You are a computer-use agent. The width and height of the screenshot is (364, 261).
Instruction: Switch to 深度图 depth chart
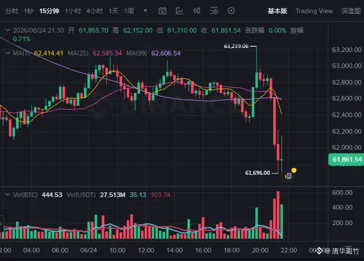pos(351,11)
